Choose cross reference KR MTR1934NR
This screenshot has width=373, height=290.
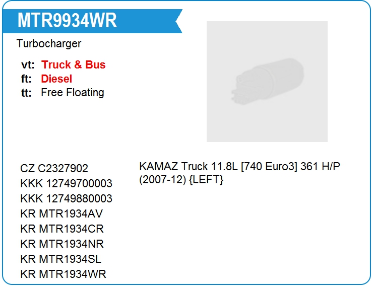(62, 244)
